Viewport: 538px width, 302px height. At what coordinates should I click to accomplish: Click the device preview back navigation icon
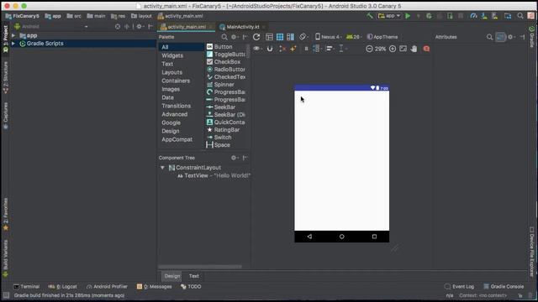pyautogui.click(x=309, y=237)
